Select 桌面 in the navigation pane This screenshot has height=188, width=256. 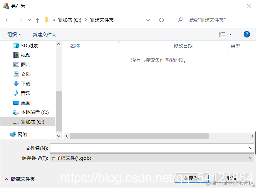(26, 103)
